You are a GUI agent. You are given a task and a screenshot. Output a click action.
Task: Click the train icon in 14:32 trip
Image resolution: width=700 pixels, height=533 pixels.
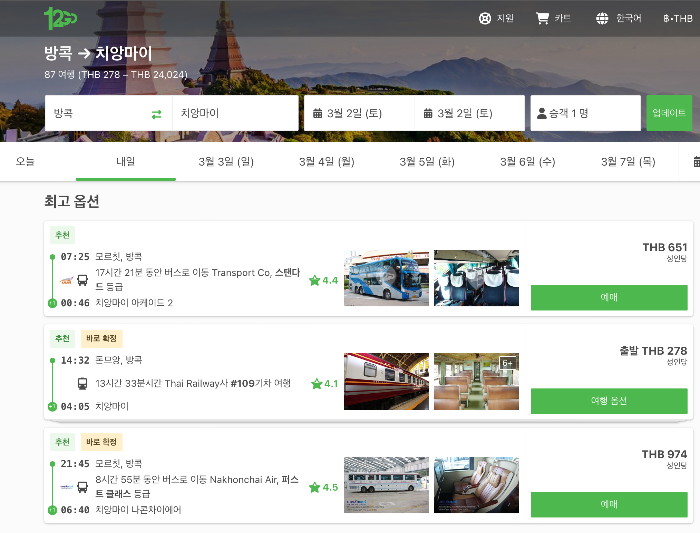82,384
